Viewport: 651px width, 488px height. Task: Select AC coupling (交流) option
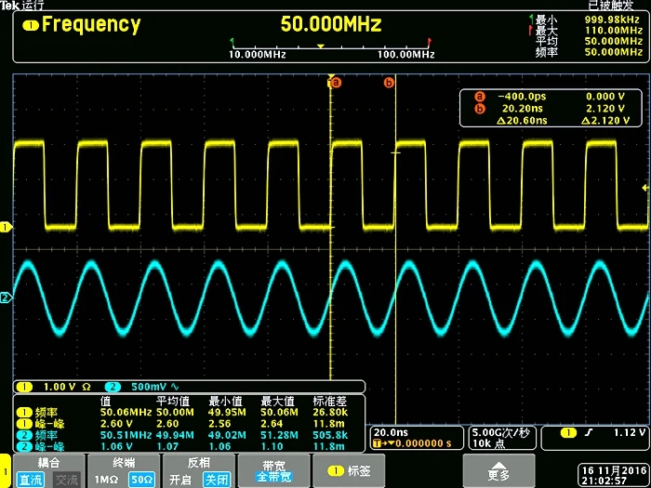click(67, 480)
